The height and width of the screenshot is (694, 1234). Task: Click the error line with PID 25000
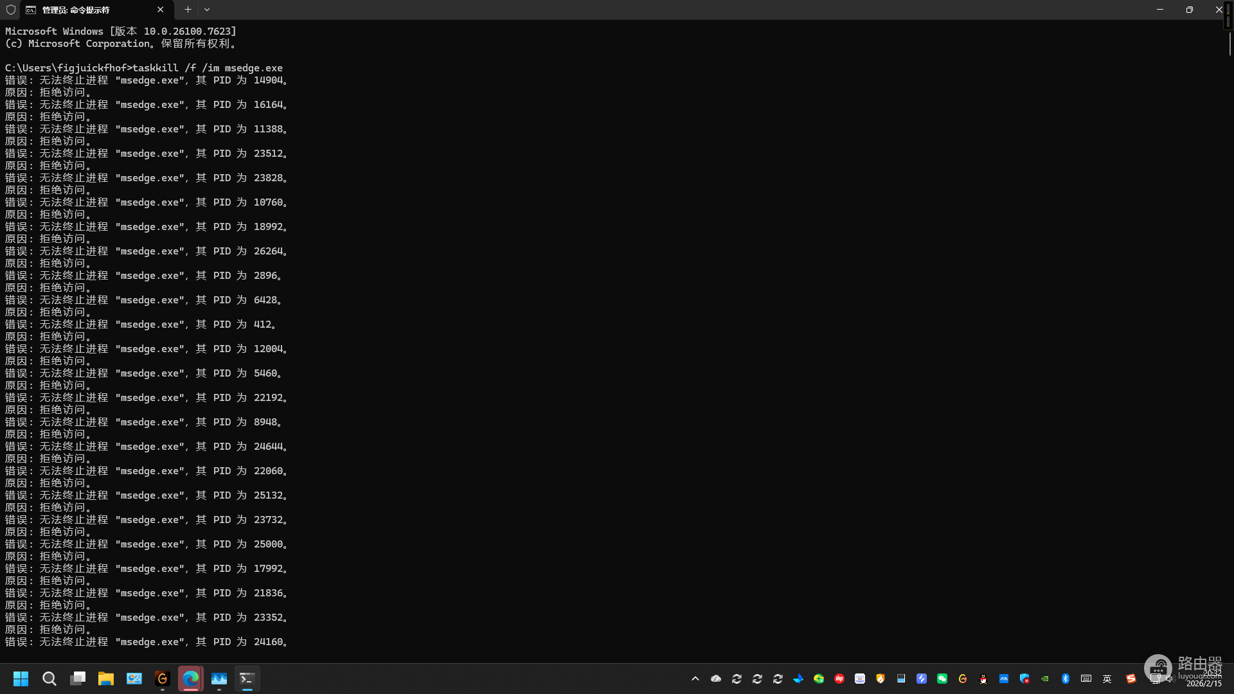[147, 544]
